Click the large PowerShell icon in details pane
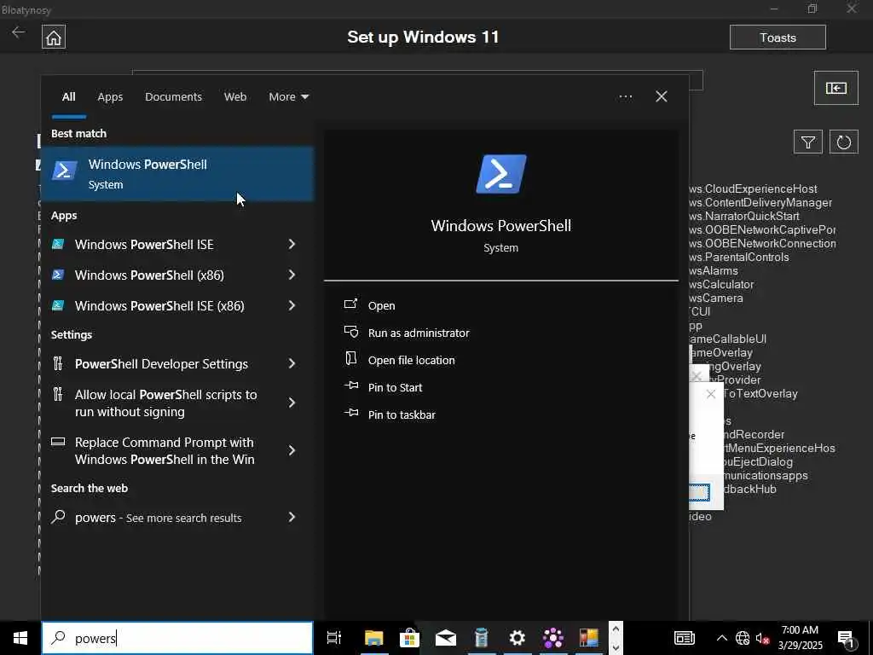The image size is (873, 655). coord(500,174)
